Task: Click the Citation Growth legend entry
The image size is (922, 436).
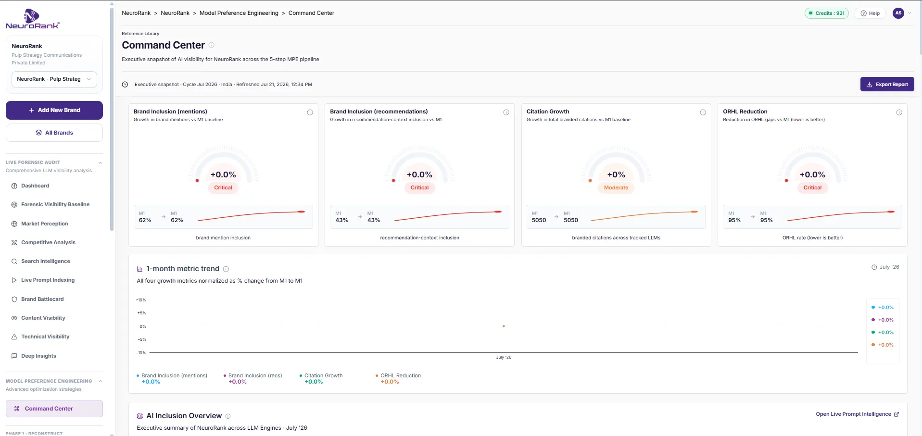Action: (x=321, y=379)
